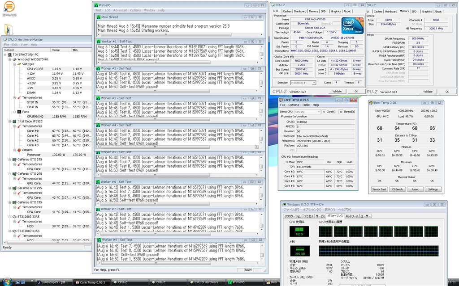Click the Windows Start orb
The width and height of the screenshot is (459, 286).
coord(8,282)
